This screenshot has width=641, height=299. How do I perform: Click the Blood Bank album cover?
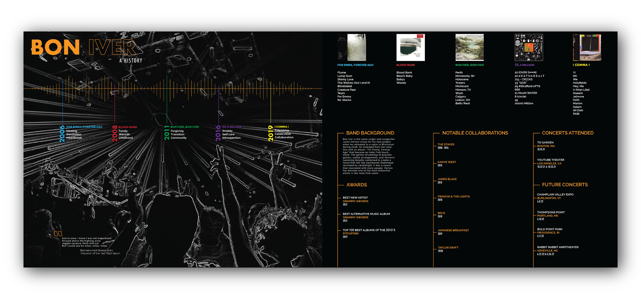click(x=410, y=47)
